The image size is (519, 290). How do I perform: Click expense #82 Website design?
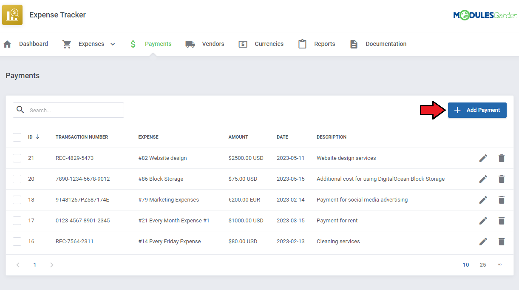[x=162, y=158]
